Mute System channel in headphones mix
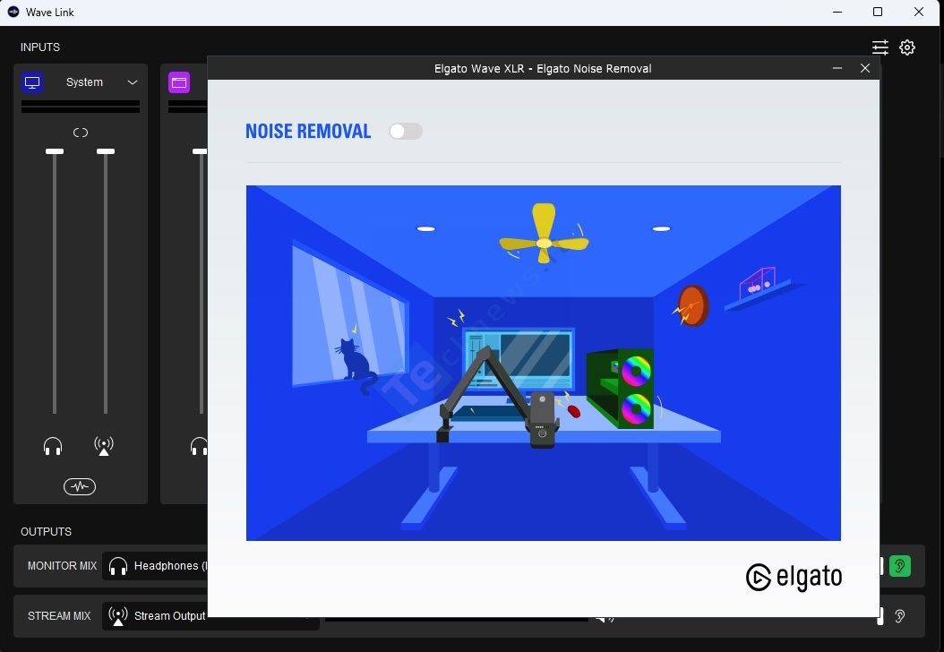Screen dimensions: 944x652 point(53,446)
